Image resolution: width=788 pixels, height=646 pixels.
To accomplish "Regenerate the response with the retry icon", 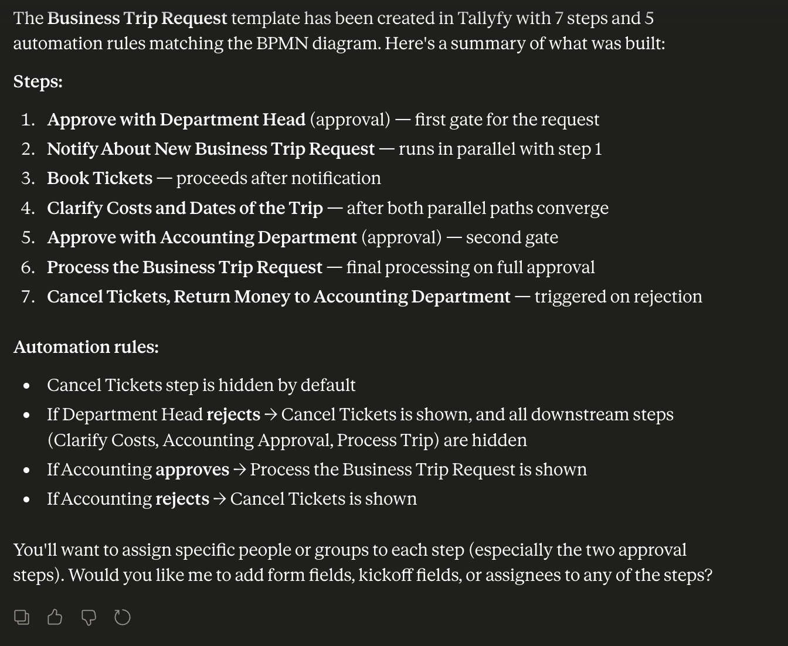I will [x=122, y=617].
